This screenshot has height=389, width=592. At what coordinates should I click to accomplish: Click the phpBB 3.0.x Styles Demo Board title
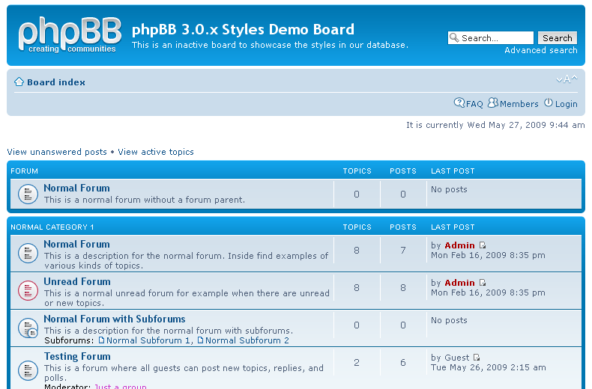(x=243, y=29)
